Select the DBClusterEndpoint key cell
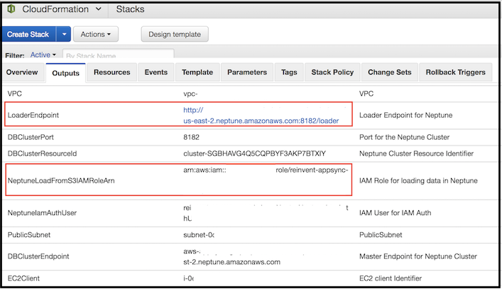Screen dimensions: 502x289 point(38,256)
